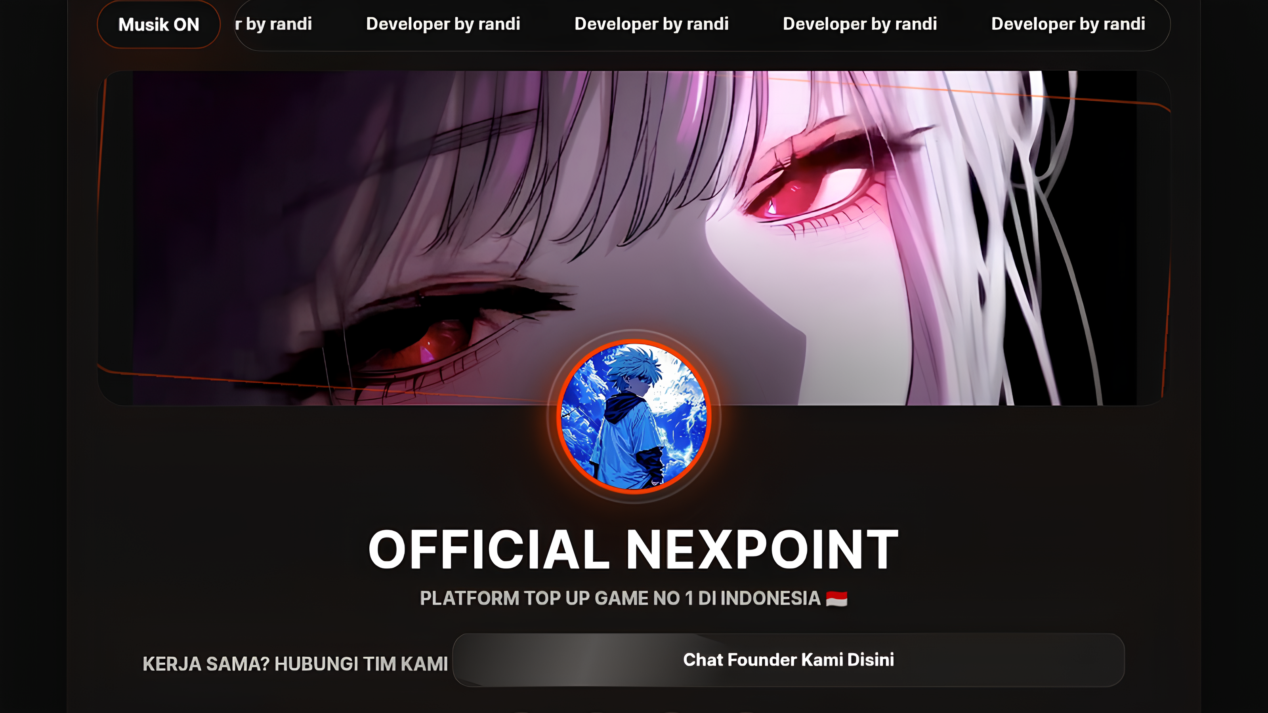Viewport: 1268px width, 713px height.
Task: Click the first full Developer by randi text
Action: coord(443,24)
